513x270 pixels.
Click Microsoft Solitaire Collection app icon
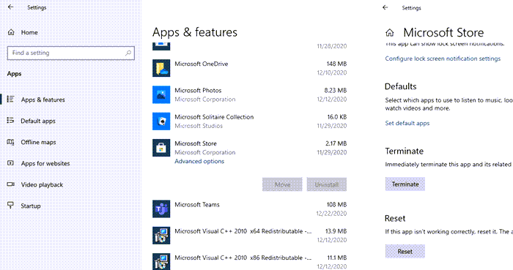click(161, 121)
